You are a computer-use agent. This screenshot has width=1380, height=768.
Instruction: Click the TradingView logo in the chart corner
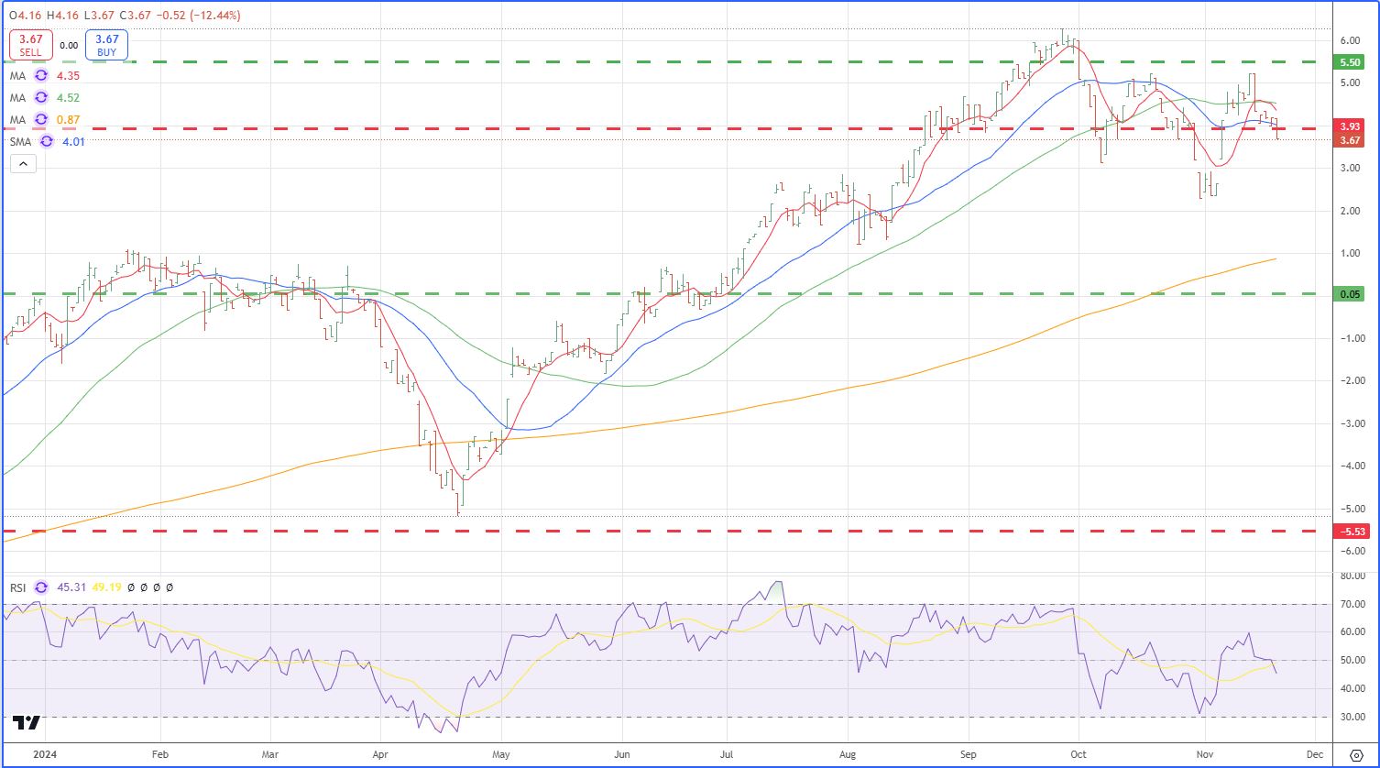tap(27, 723)
